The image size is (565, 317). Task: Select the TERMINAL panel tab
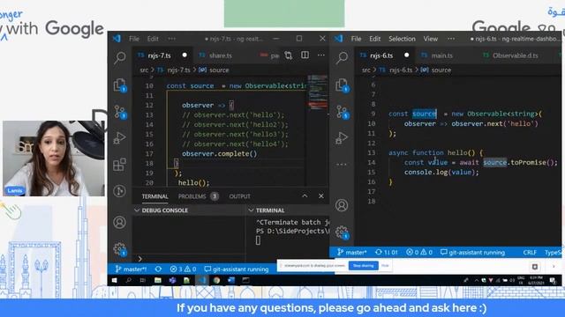click(155, 196)
